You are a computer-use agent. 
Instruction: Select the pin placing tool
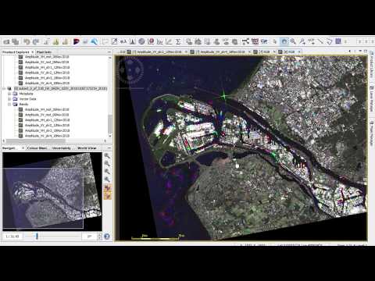(302, 41)
